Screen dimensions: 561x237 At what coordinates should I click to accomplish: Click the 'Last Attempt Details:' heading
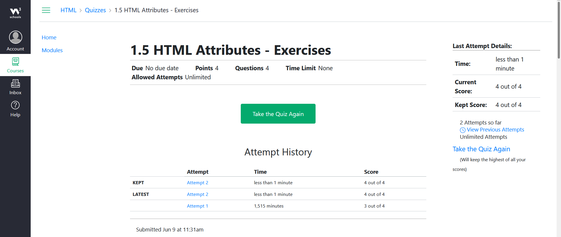pyautogui.click(x=482, y=46)
